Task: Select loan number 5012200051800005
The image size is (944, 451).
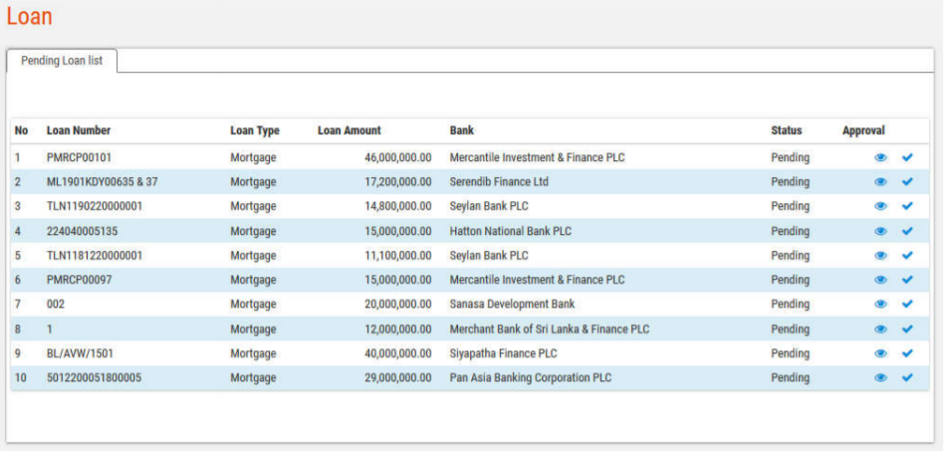Action: [x=95, y=378]
